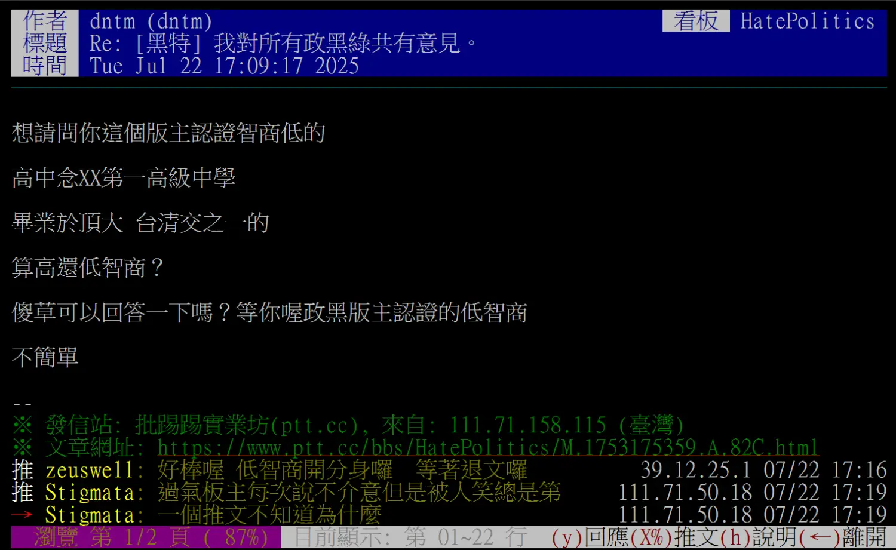This screenshot has height=550, width=896.
Task: Click the commenter zeuswell username
Action: pos(90,470)
